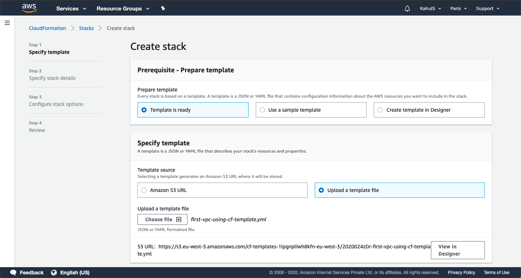Expand the Services dropdown menu

point(71,9)
